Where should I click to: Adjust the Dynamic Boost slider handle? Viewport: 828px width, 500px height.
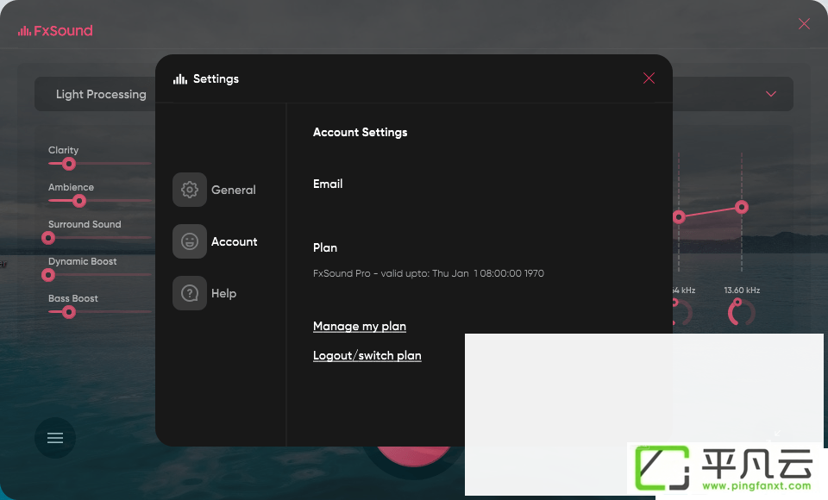pos(48,275)
